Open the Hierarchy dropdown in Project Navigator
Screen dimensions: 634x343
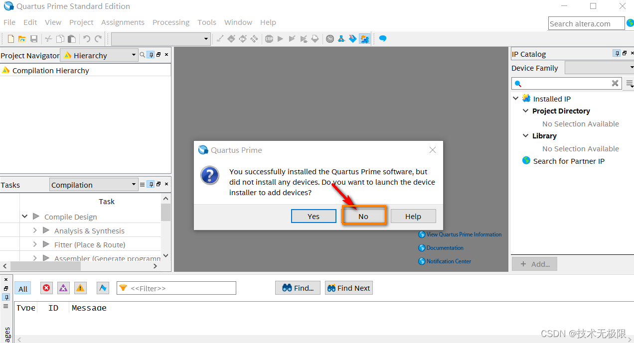pos(99,55)
